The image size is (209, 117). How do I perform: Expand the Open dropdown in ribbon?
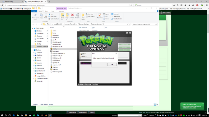point(106,14)
